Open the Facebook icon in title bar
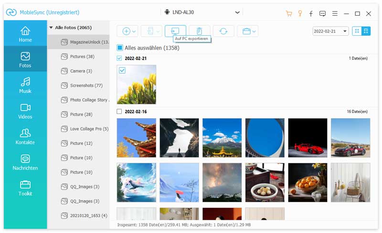This screenshot has width=382, height=233. [311, 13]
